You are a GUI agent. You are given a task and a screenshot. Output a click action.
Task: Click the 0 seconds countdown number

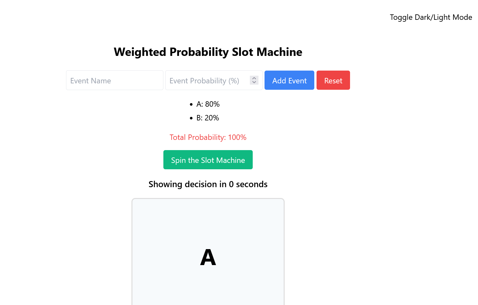pyautogui.click(x=231, y=184)
